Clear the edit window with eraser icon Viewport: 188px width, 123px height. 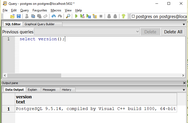[x=45, y=16]
